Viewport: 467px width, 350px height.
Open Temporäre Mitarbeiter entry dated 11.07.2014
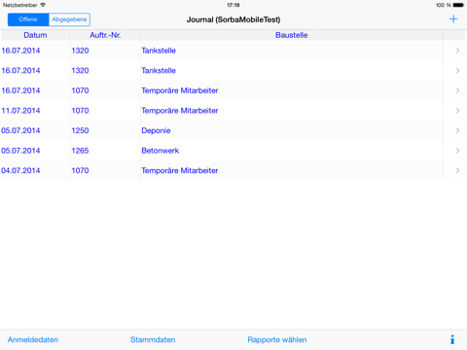click(x=180, y=111)
